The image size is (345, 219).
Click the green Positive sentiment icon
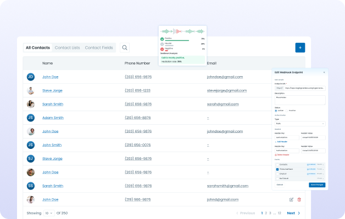162,39
